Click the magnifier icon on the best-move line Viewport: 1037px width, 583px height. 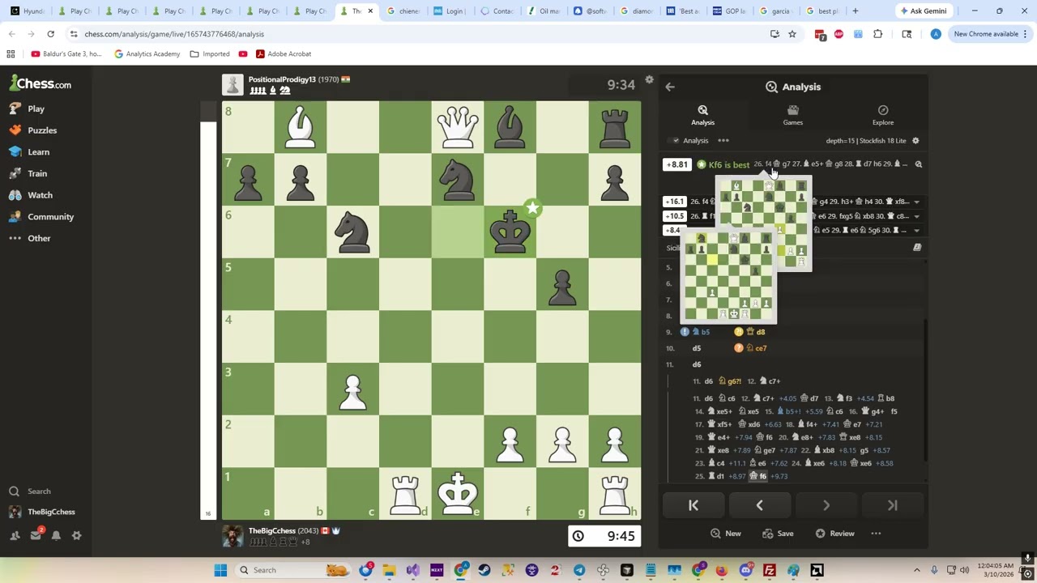pos(918,164)
